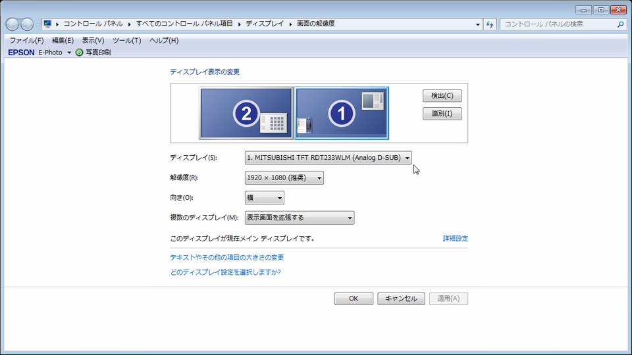This screenshot has height=355, width=632.
Task: Click the control panel icon in address bar
Action: (48, 24)
